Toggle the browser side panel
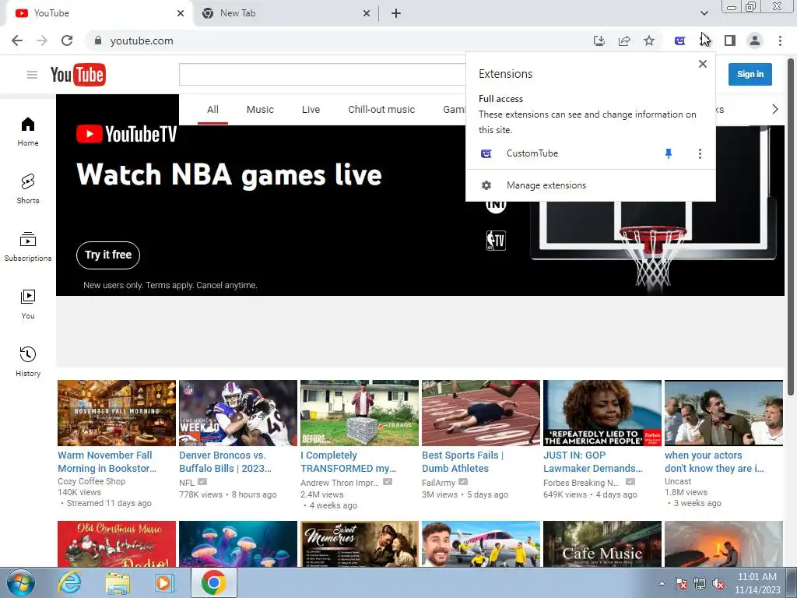This screenshot has height=598, width=797. coord(730,40)
